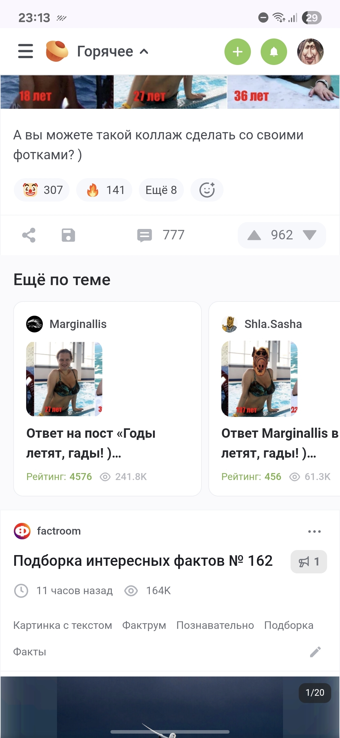The image size is (340, 738).
Task: Downvote the post with 962 rating
Action: tap(309, 235)
